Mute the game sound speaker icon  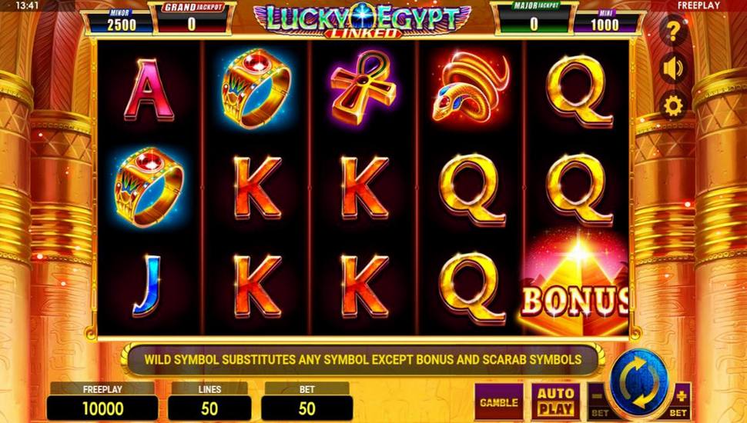[x=672, y=69]
